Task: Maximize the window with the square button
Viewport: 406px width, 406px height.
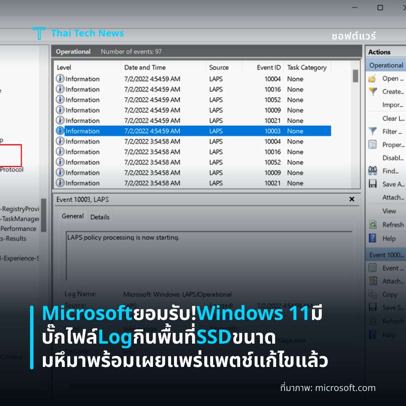Action: pos(380,8)
